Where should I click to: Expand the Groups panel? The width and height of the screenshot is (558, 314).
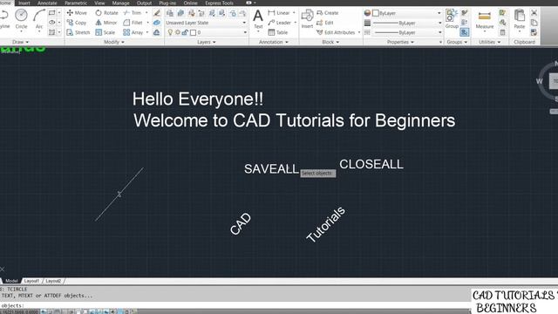point(457,42)
